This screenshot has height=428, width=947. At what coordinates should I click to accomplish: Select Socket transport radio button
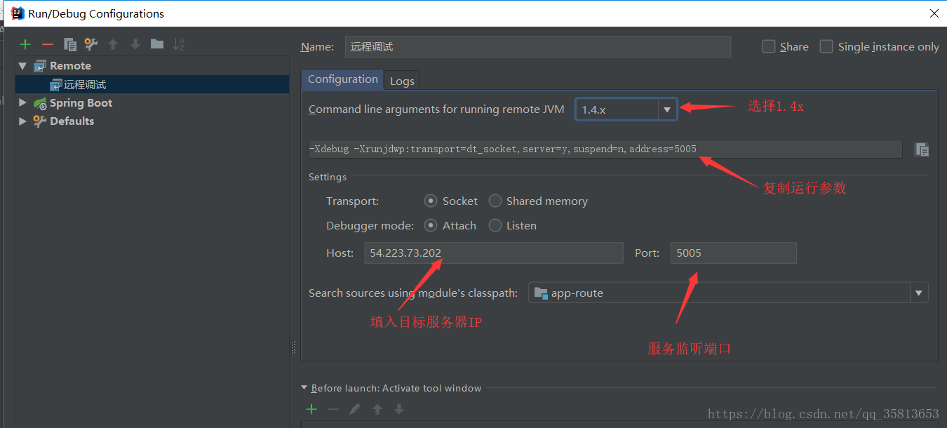(x=431, y=201)
